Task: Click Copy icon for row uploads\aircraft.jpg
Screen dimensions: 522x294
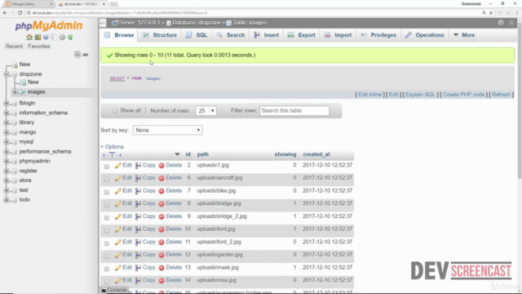Action: click(x=138, y=178)
